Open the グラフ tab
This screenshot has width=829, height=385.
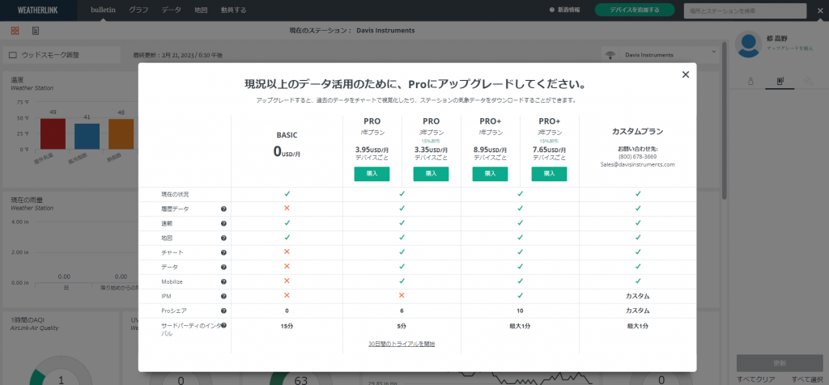(x=138, y=10)
